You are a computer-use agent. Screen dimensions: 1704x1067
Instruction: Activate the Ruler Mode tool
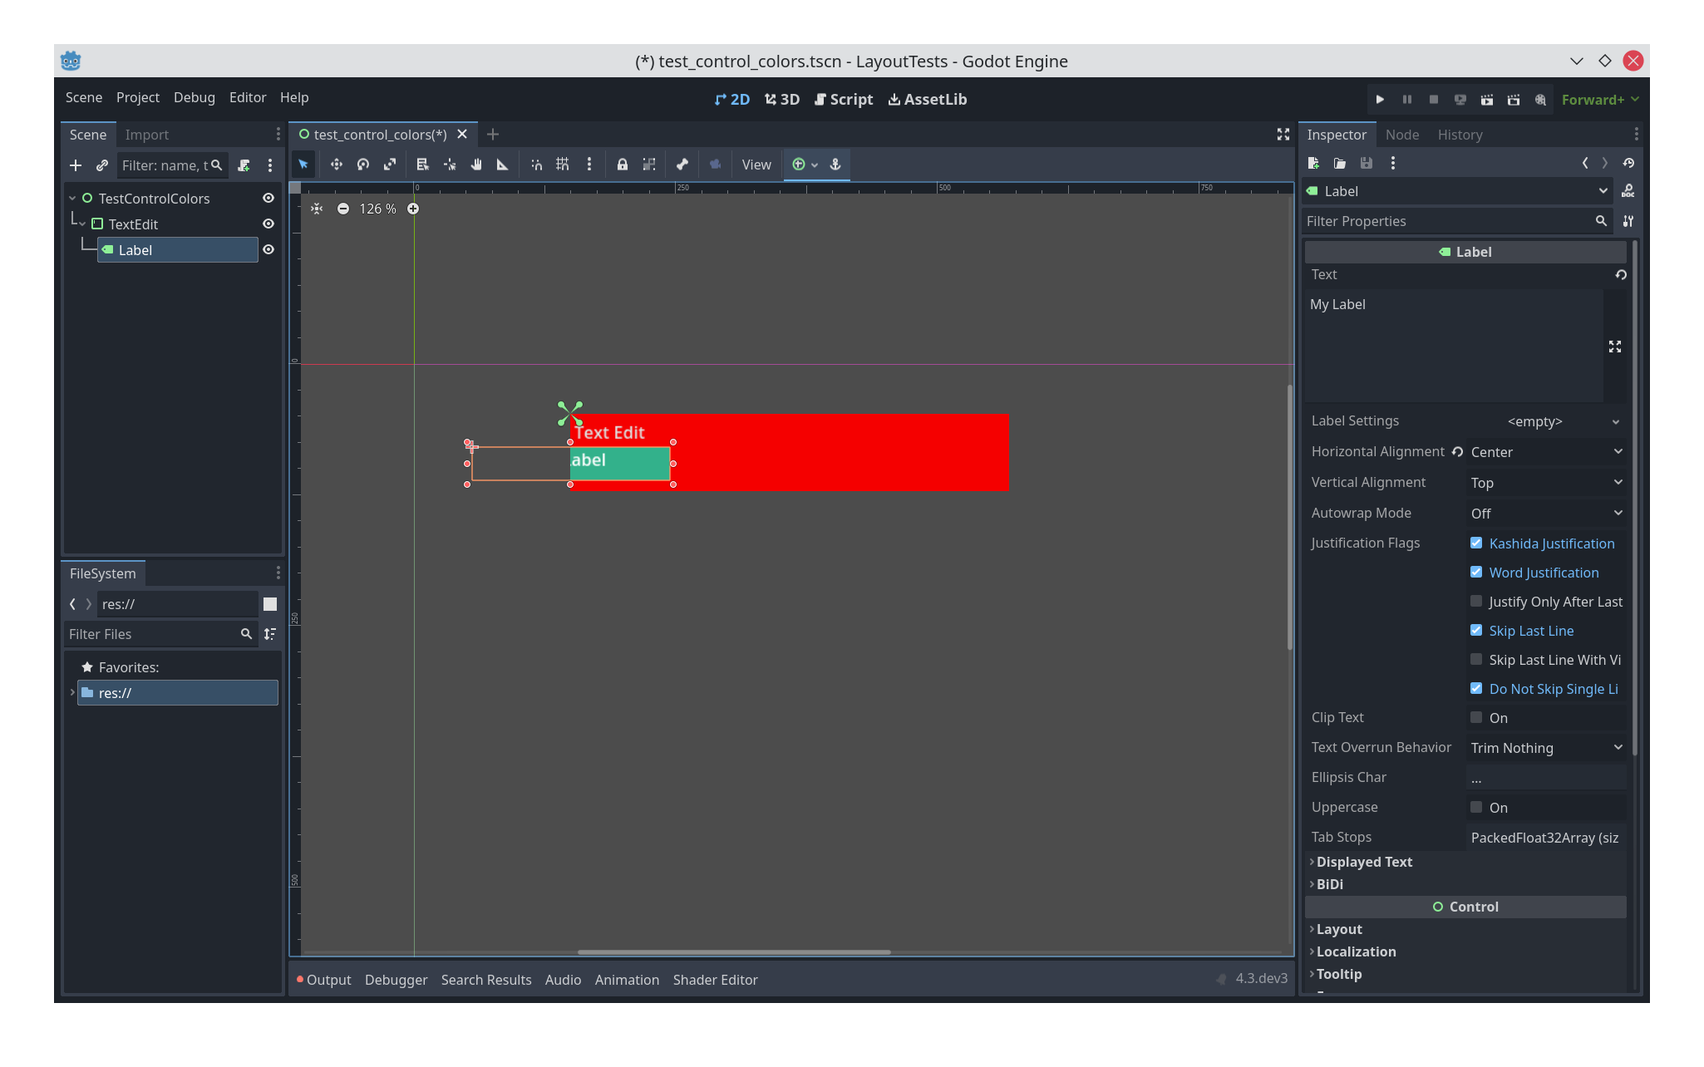pyautogui.click(x=502, y=165)
